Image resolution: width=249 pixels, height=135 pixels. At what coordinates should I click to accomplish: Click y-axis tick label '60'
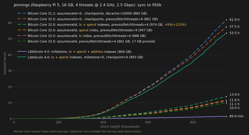10,23
